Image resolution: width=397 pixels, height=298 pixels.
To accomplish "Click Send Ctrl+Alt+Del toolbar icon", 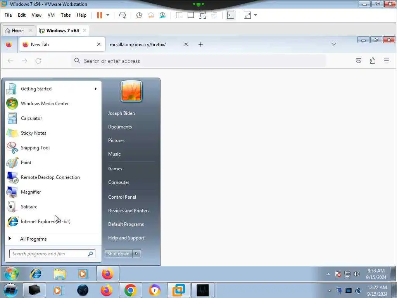I will (x=123, y=15).
